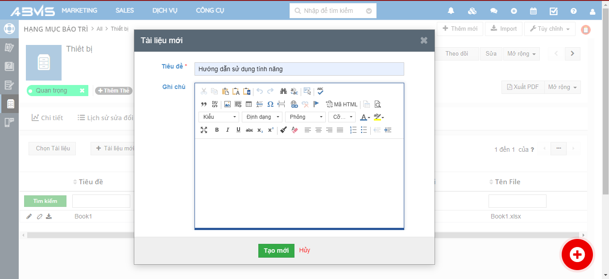Viewport: 609px width, 279px height.
Task: Open the MARKETING menu
Action: point(79,10)
